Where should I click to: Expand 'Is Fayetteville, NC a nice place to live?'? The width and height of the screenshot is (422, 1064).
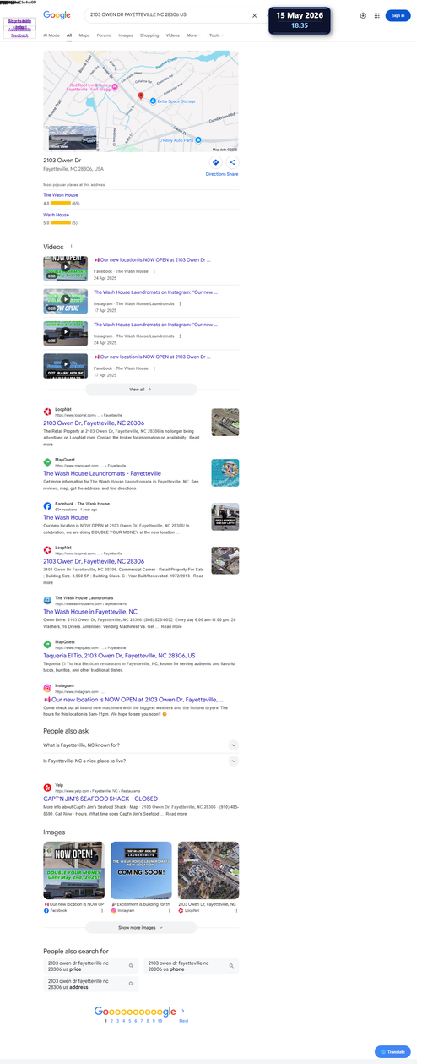[141, 761]
